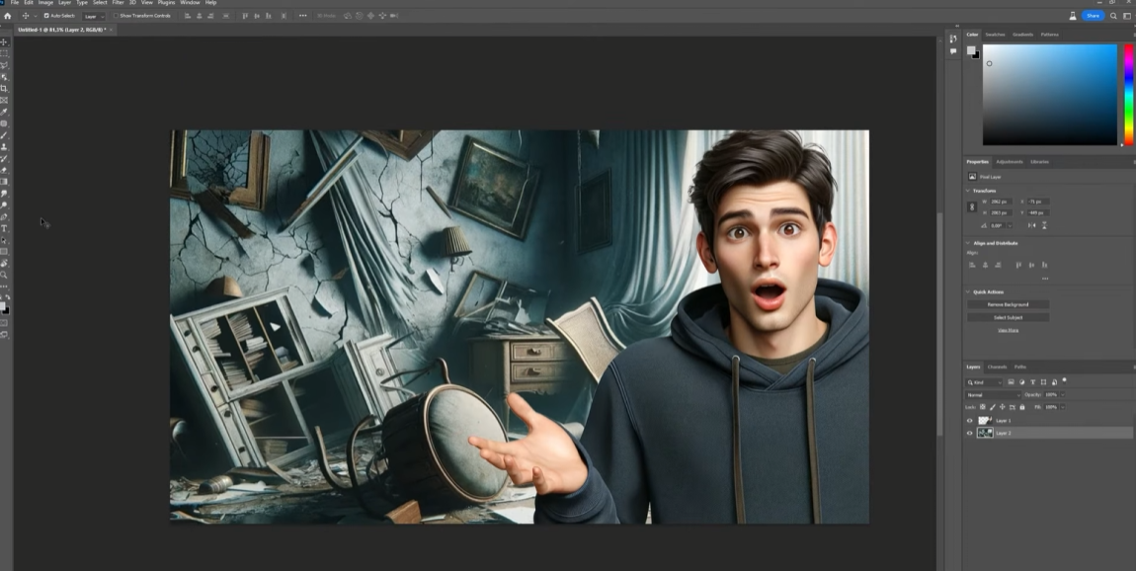Select the Rectangle shape tool
Screen dimensions: 1136x571
(4, 252)
